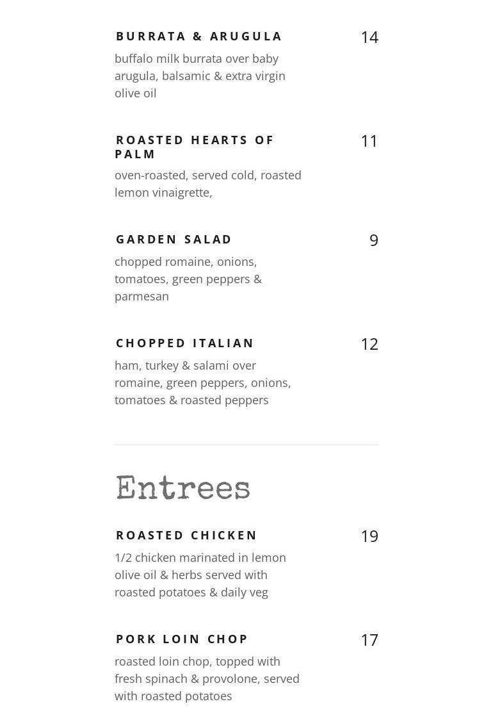Click the divider line above Entrees
Viewport: 493px width, 713px height.
[247, 445]
